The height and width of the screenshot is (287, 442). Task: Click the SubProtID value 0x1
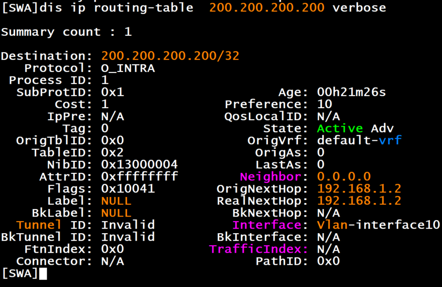(x=113, y=92)
